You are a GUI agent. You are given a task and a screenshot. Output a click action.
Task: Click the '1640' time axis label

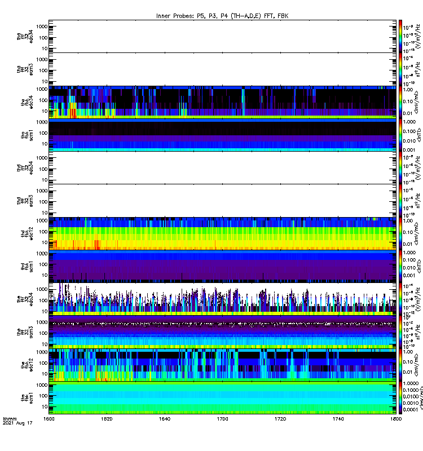click(165, 419)
